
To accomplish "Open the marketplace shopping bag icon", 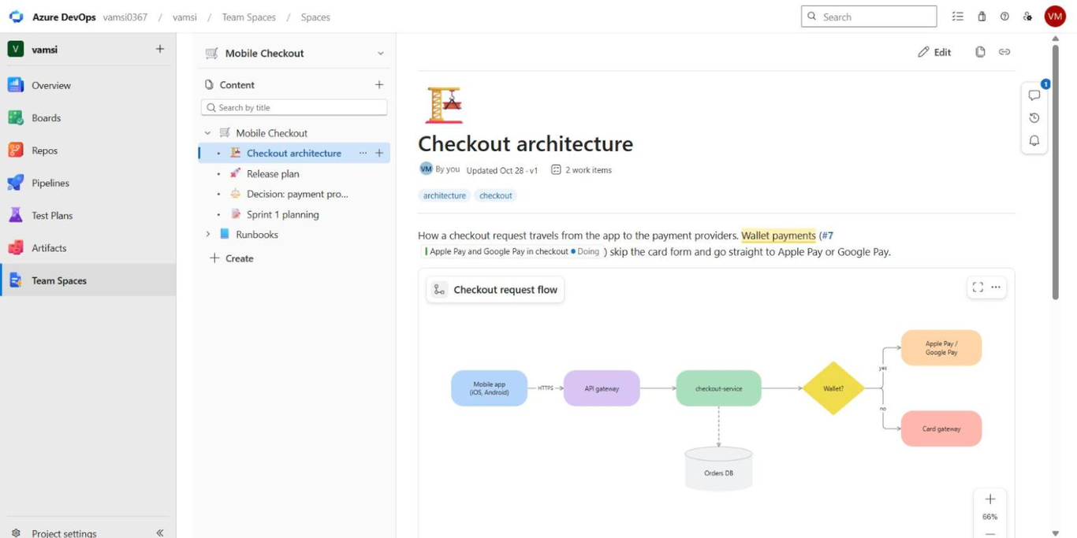I will pos(982,17).
